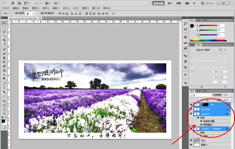The width and height of the screenshot is (235, 149).
Task: Select the Healing Brush tool
Action: 4,49
